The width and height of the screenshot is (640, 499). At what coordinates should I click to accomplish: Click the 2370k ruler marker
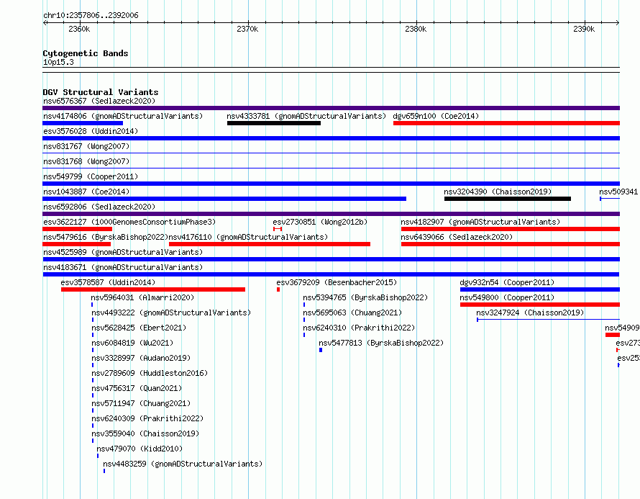coord(247,29)
